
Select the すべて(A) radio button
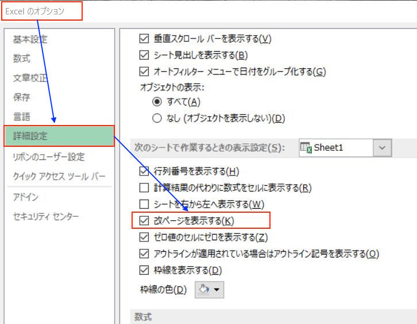click(157, 102)
